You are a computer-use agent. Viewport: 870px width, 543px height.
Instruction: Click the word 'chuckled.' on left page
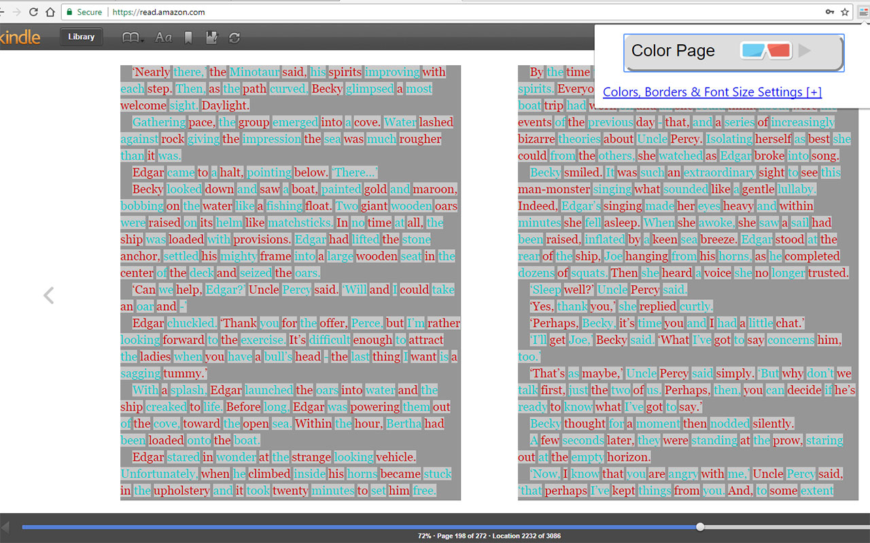pos(192,323)
